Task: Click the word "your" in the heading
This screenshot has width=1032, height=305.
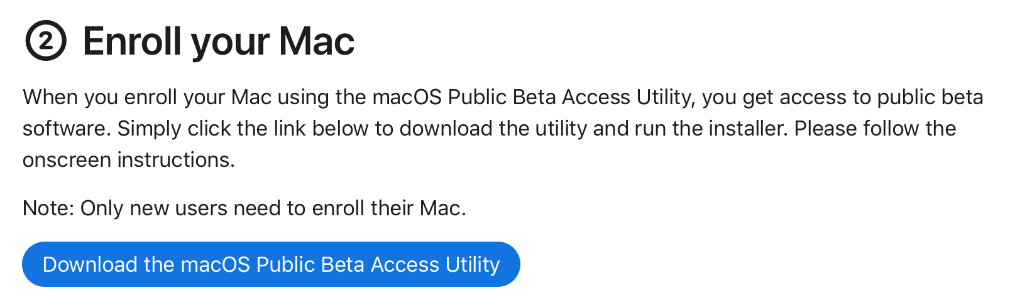Action: click(x=230, y=41)
